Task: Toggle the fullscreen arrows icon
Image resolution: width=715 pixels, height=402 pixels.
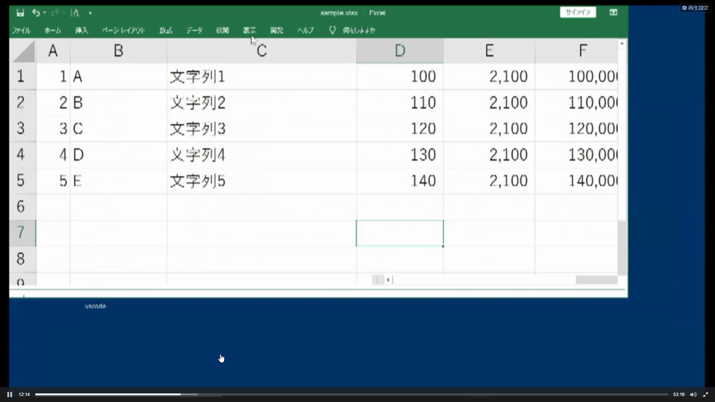Action: coord(706,395)
